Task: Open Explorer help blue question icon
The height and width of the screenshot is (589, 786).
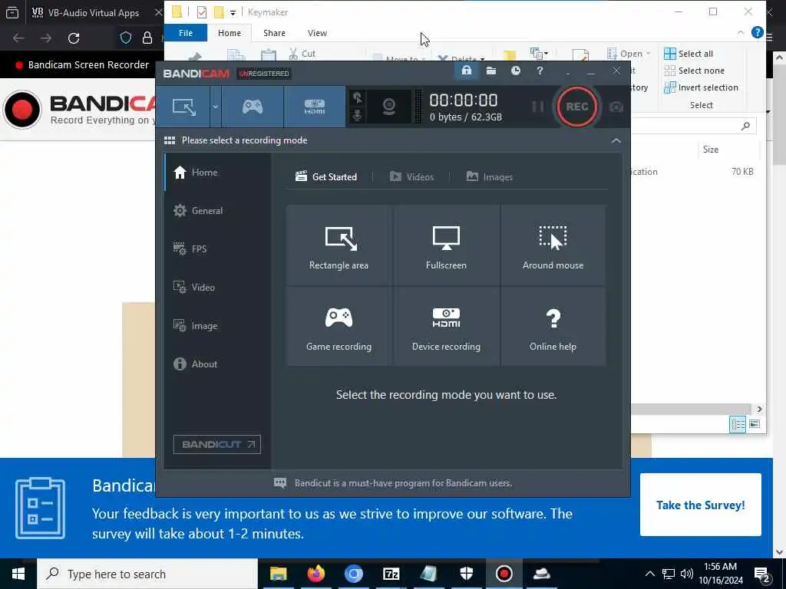Action: 758,32
